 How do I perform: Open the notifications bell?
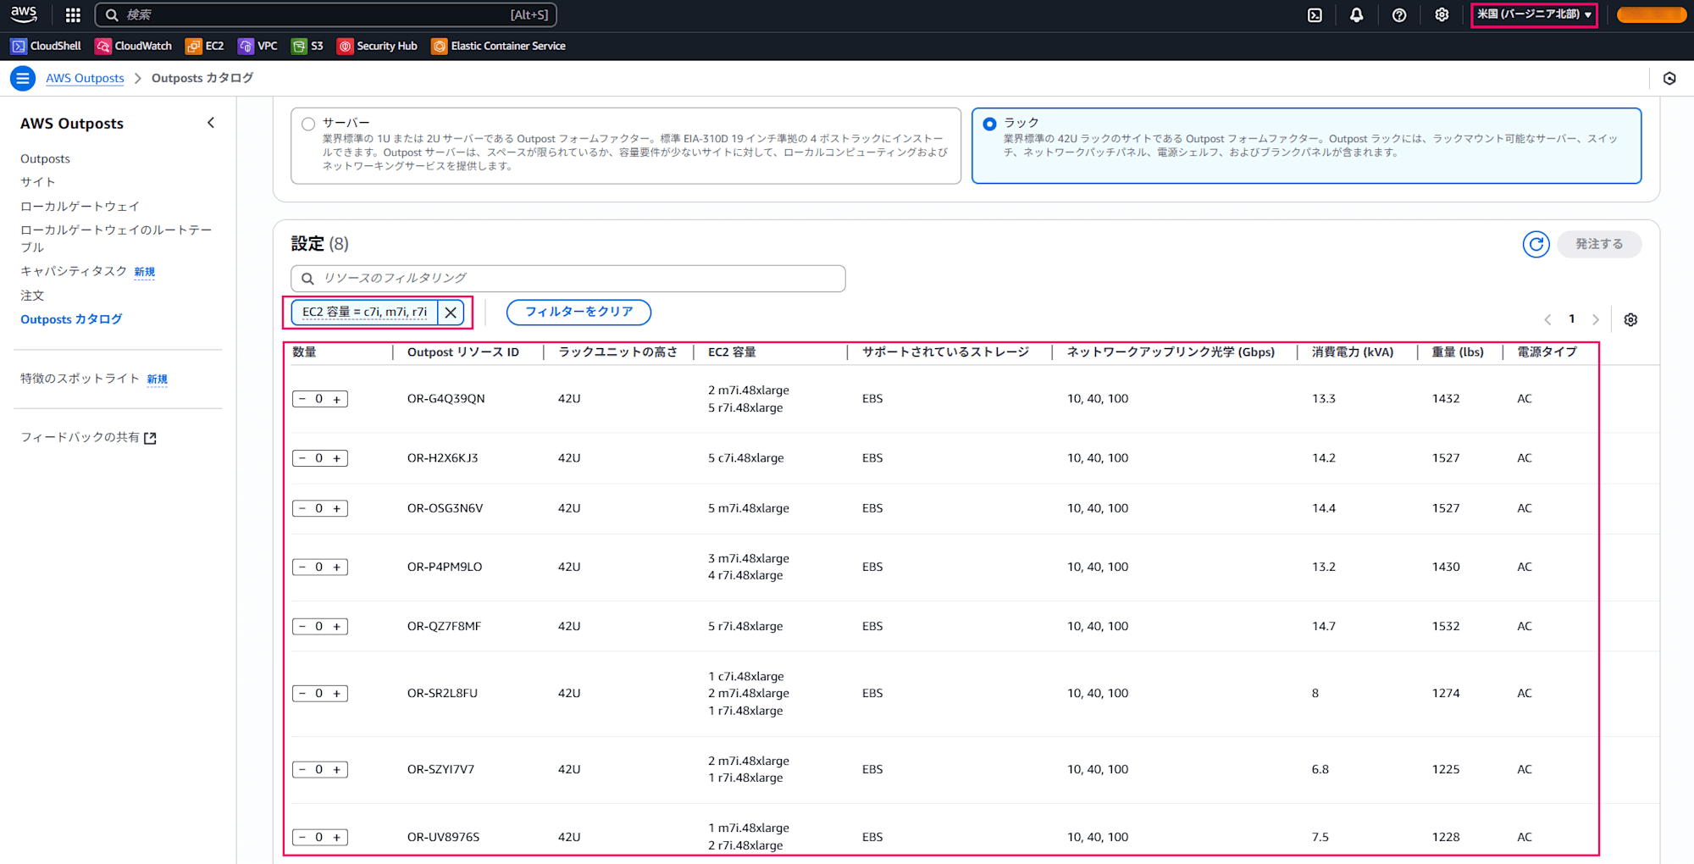pos(1357,15)
